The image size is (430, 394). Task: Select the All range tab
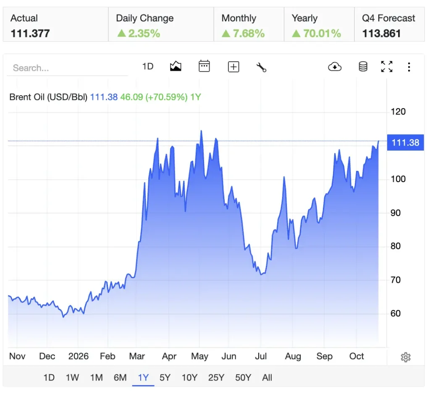pyautogui.click(x=267, y=378)
